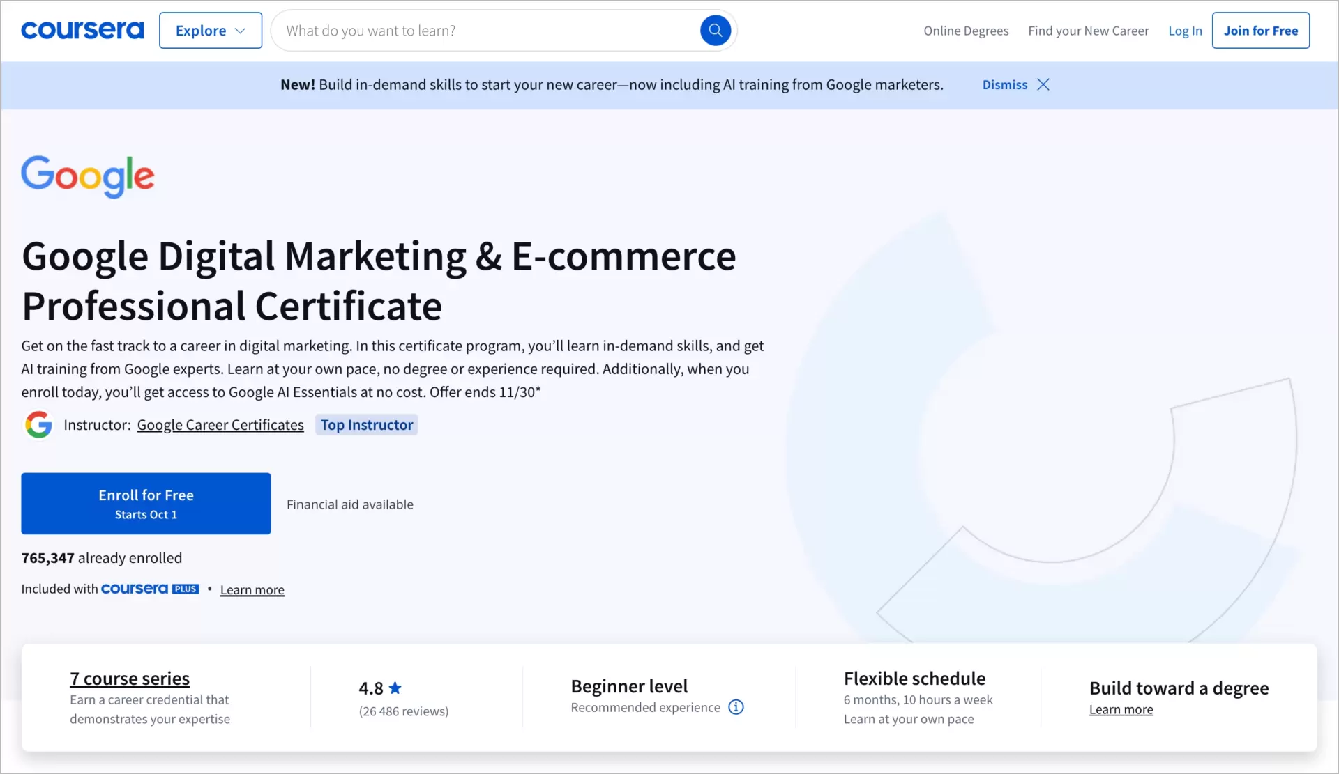The height and width of the screenshot is (774, 1339).
Task: Click Enroll for Free
Action: tap(146, 503)
